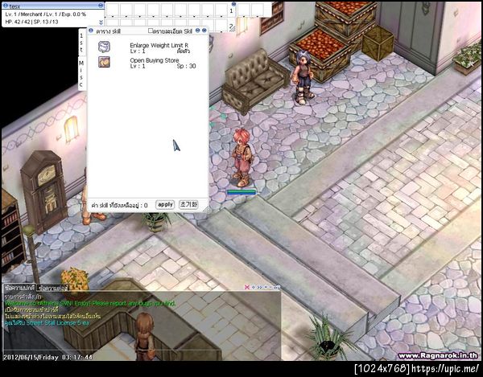This screenshot has height=377, width=483.
Task: Click the gray-haired NPC by the orange crates
Action: [x=302, y=77]
